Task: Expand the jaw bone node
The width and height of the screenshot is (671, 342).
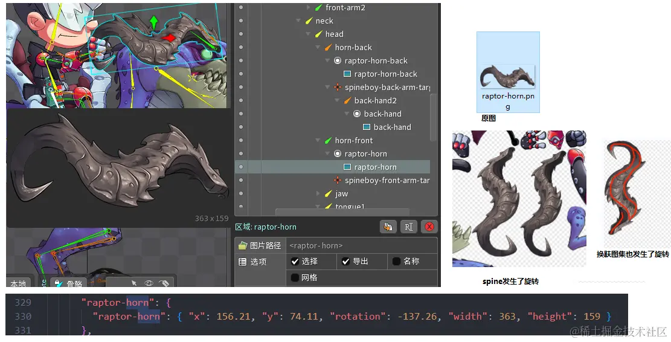Action: coord(318,193)
